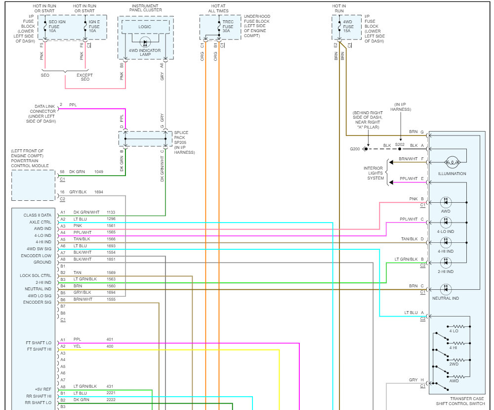The height and width of the screenshot is (410, 494).
Task: Click circuit number 1554 on BLK/WHT wire
Action: tap(111, 253)
